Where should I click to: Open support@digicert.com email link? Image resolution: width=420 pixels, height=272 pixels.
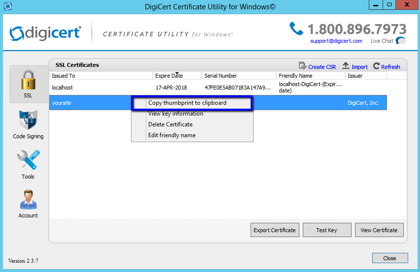click(x=336, y=41)
